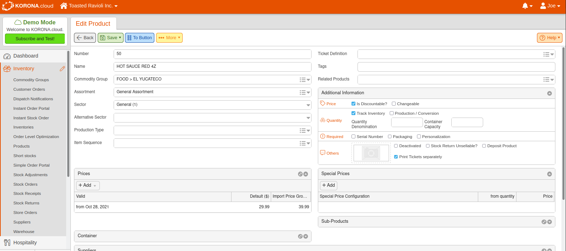Open Dispatch Notifications link in sidebar
Viewport: 566px width, 251px height.
(33, 99)
